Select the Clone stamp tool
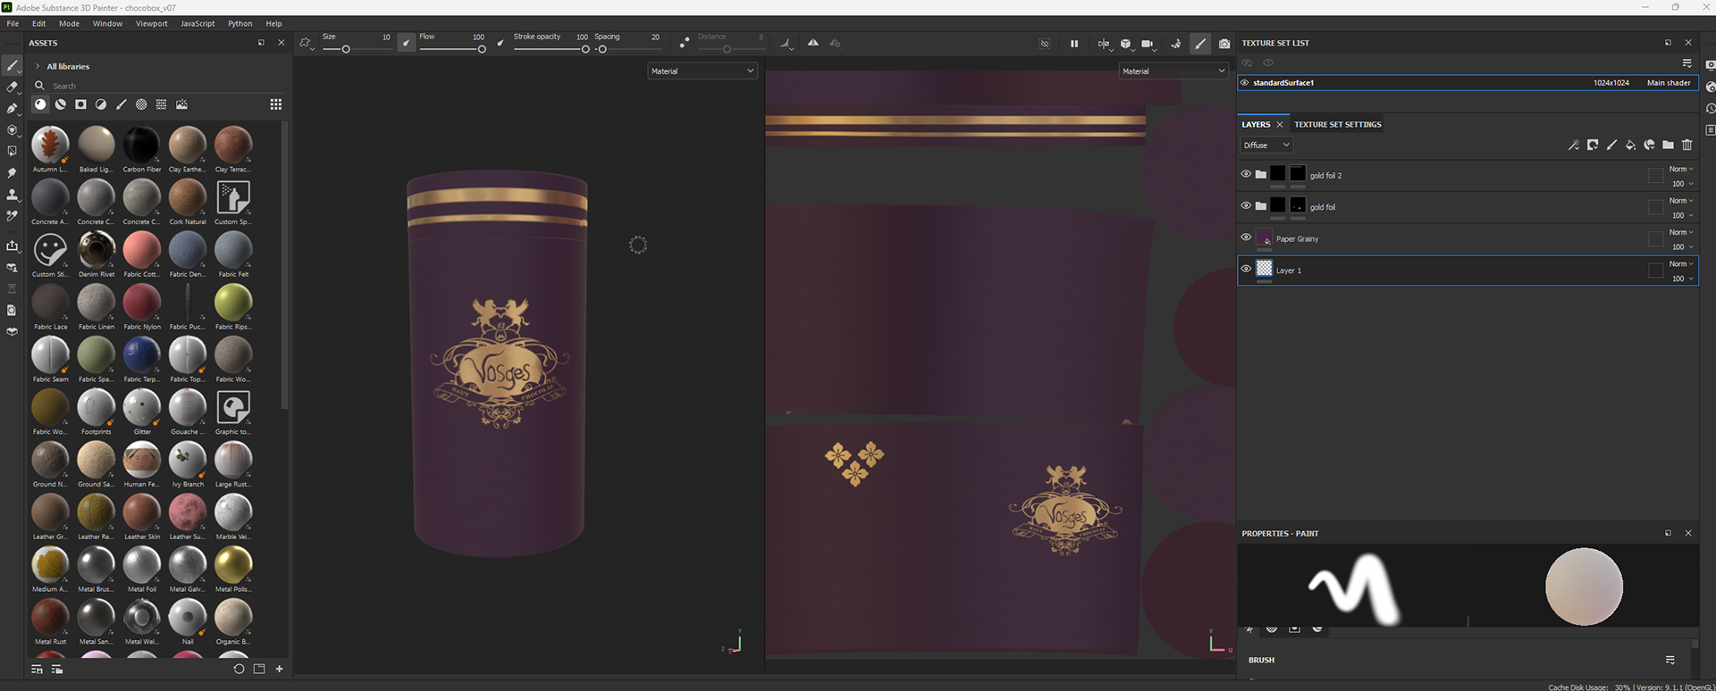1716x691 pixels. [12, 195]
